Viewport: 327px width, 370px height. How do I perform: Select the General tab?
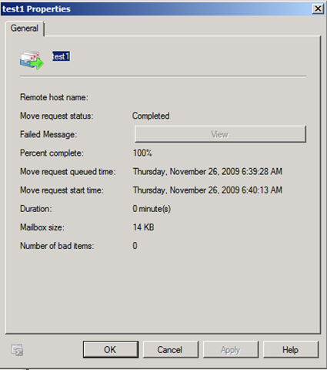(25, 29)
